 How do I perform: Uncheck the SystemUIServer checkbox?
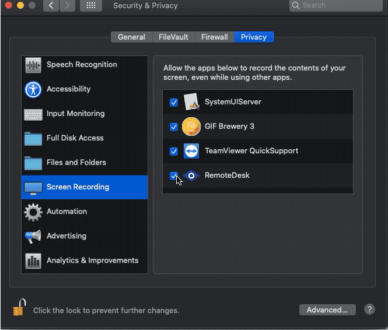(174, 103)
